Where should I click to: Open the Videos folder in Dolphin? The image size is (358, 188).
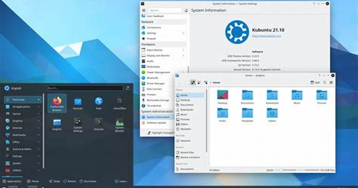pyautogui.click(x=272, y=115)
